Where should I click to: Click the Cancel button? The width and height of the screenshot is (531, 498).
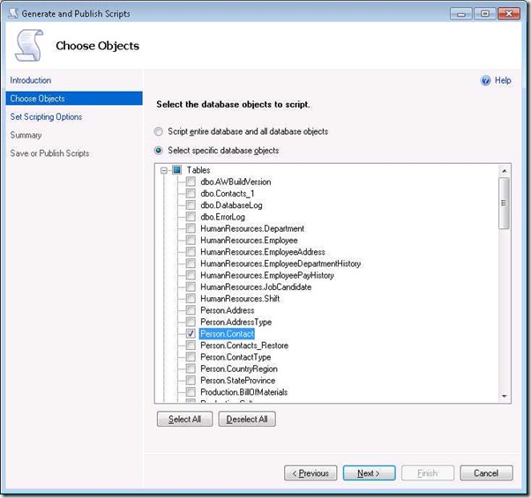(x=486, y=473)
